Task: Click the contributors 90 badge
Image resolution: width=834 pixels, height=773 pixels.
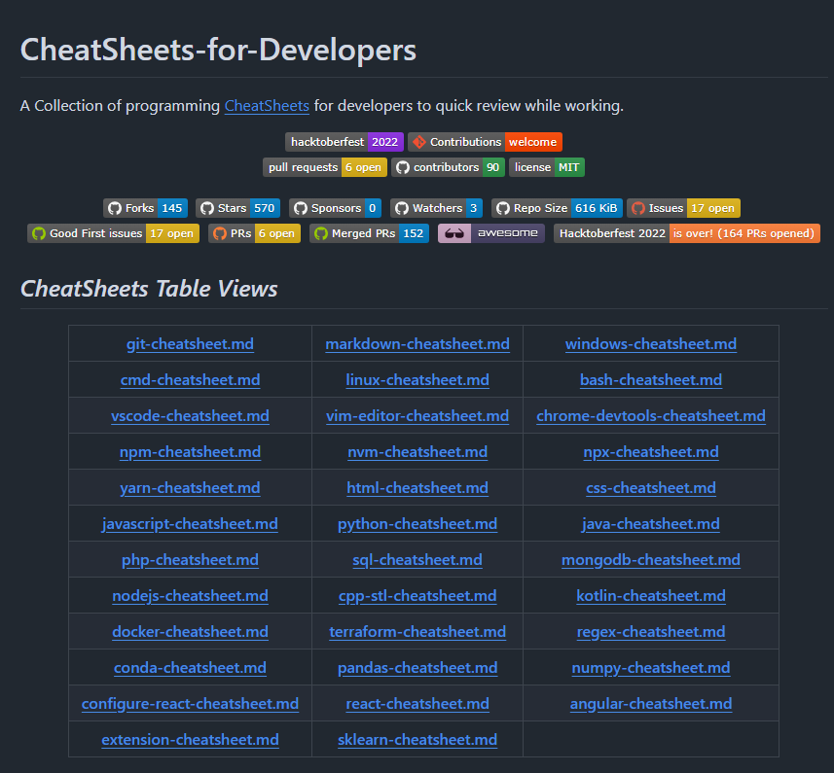Action: [x=448, y=167]
